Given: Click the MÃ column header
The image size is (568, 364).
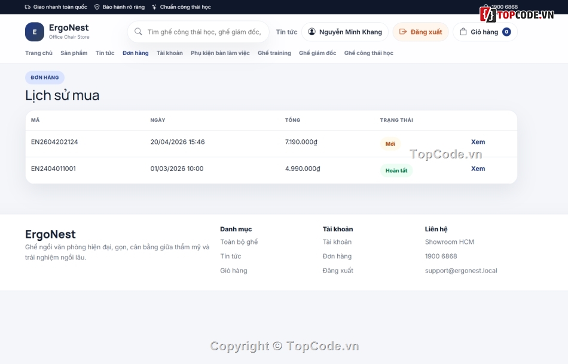Looking at the screenshot, I should click(35, 120).
